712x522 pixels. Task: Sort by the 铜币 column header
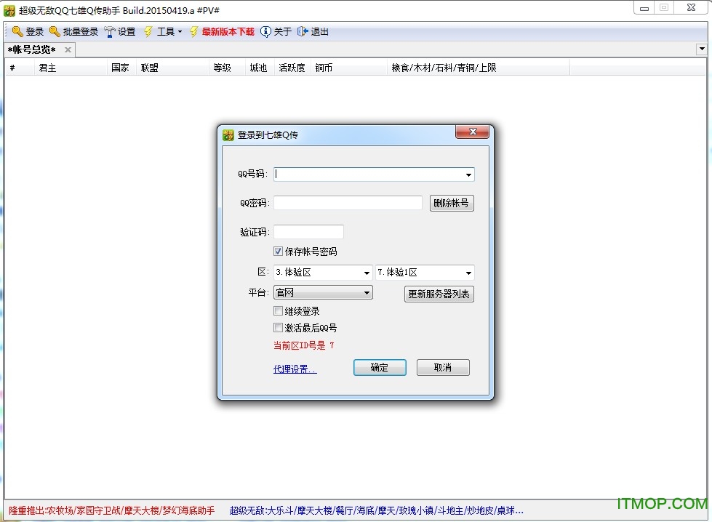(348, 68)
